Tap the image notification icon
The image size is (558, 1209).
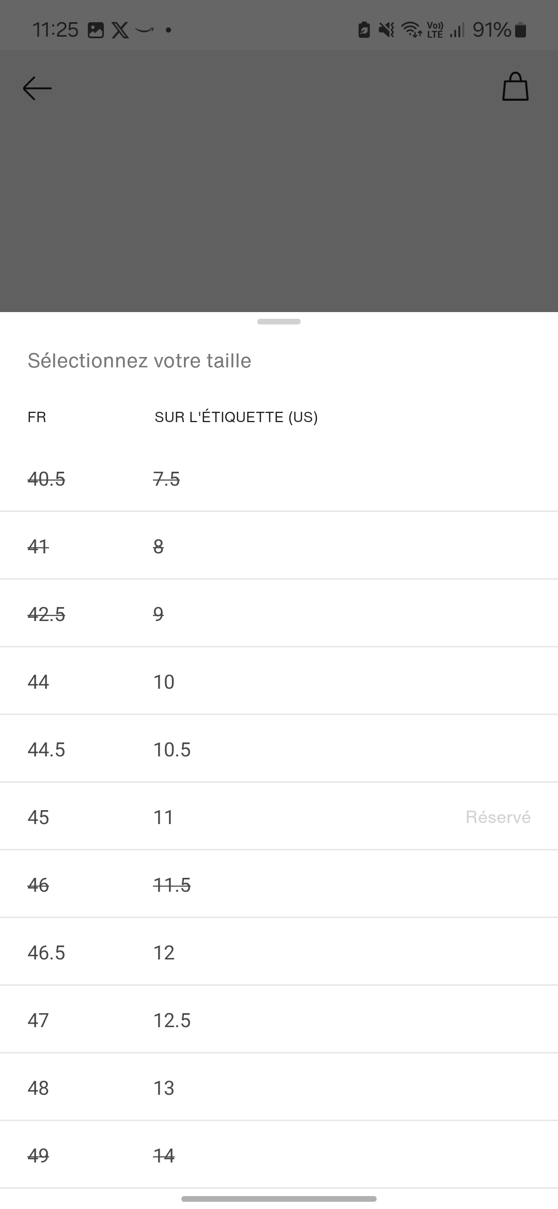96,30
